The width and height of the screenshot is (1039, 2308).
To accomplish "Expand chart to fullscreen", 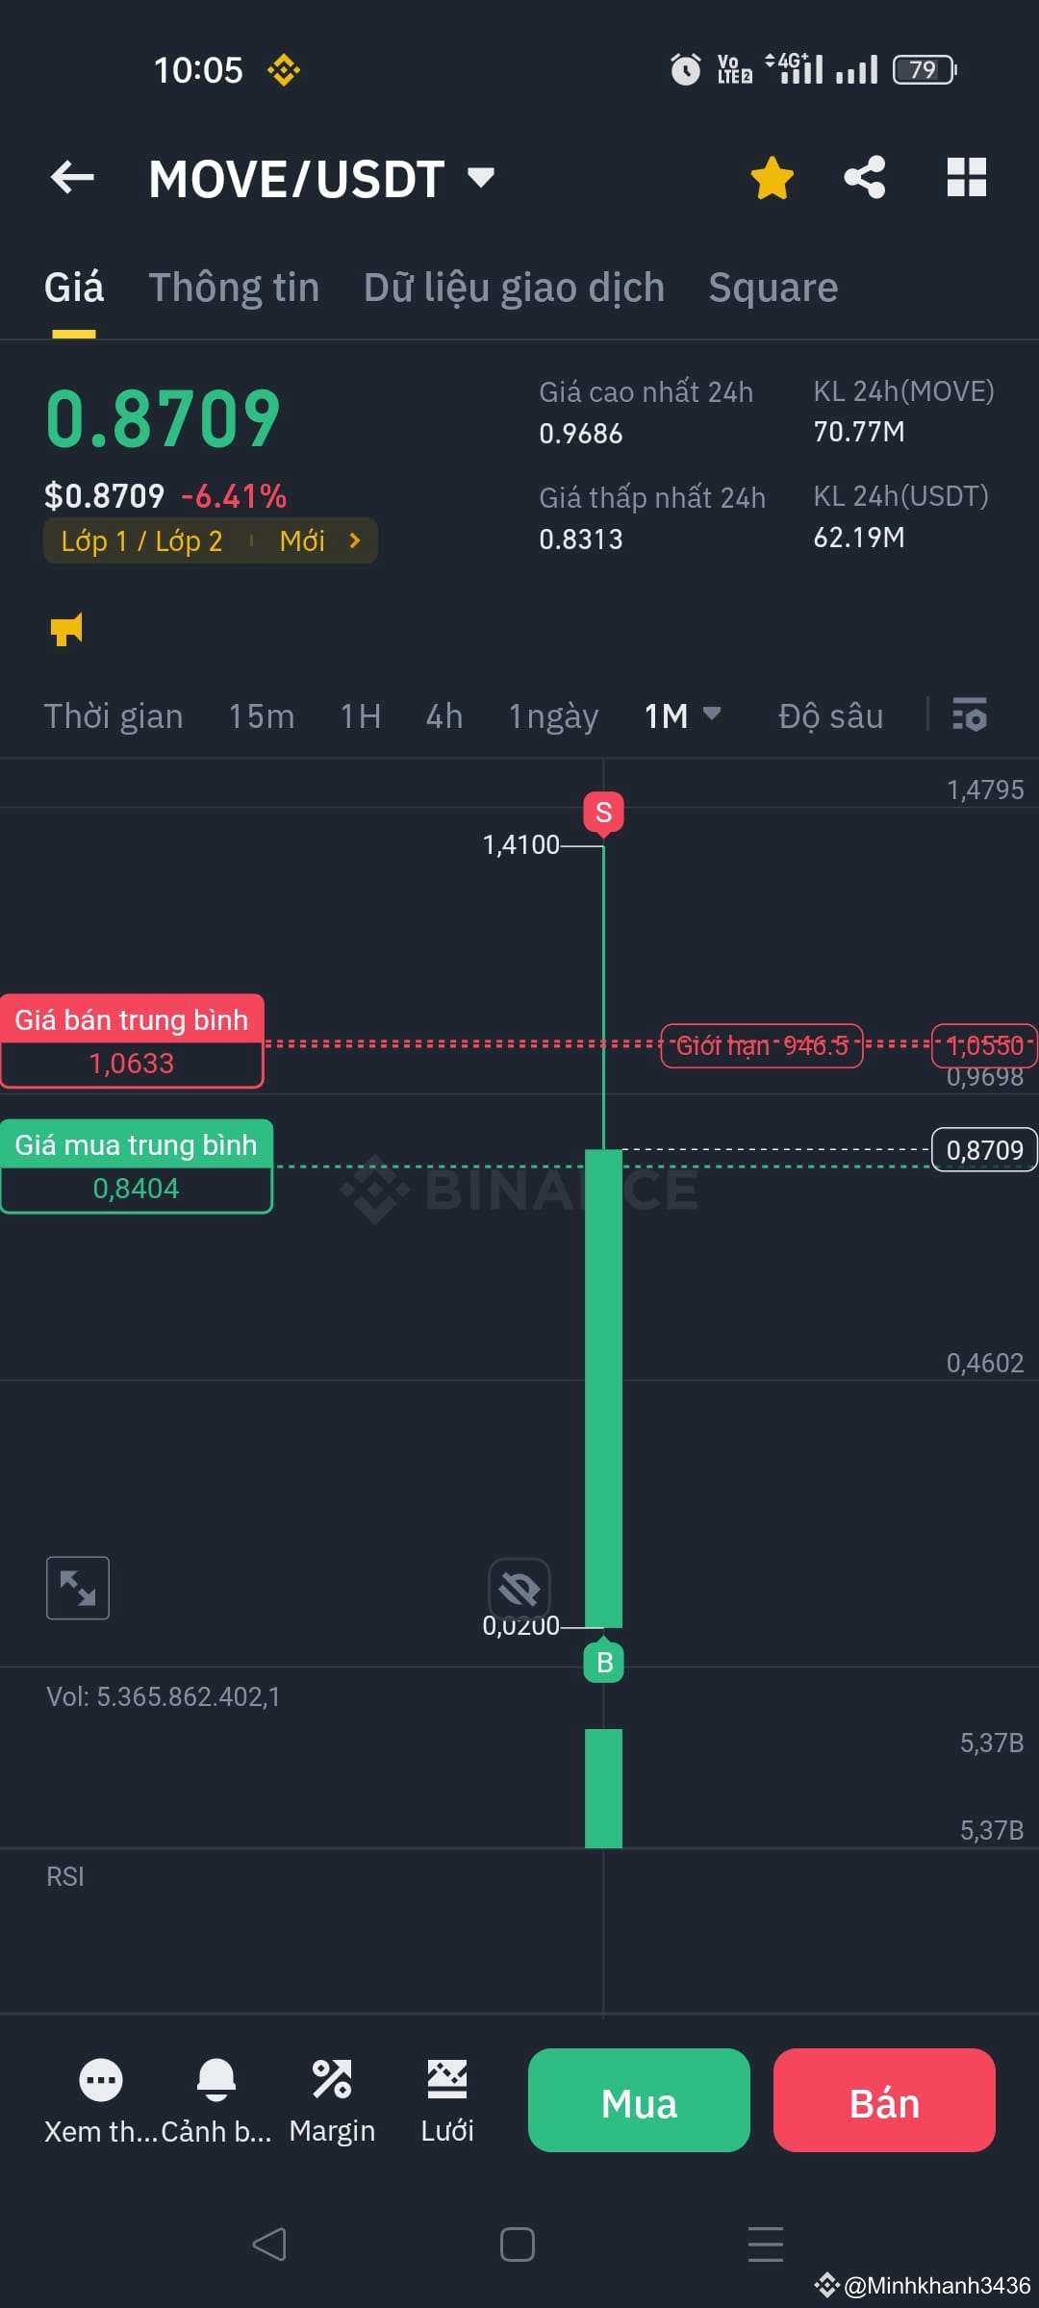I will click(x=78, y=1588).
